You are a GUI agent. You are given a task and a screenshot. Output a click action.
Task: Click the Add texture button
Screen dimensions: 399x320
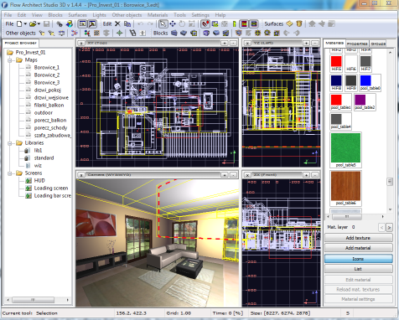[358, 238]
